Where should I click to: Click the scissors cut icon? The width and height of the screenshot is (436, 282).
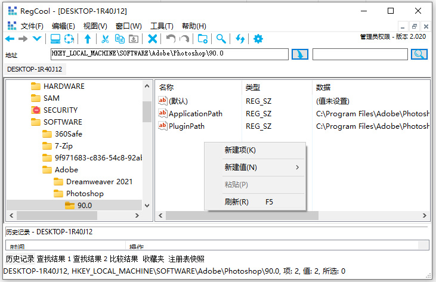click(x=105, y=39)
